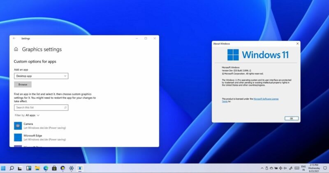The height and width of the screenshot is (173, 329).
Task: Open Microsoft Edge from the taskbar
Action: [x=46, y=168]
